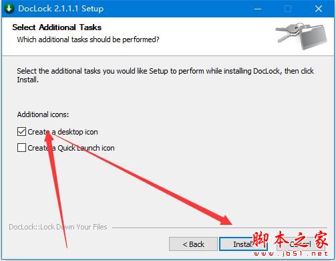
Task: Click the green installer icon in title bar
Action: click(x=9, y=9)
